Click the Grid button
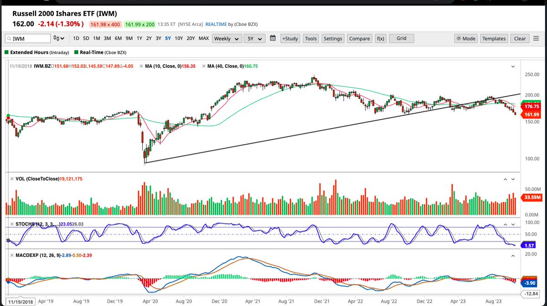 click(401, 39)
